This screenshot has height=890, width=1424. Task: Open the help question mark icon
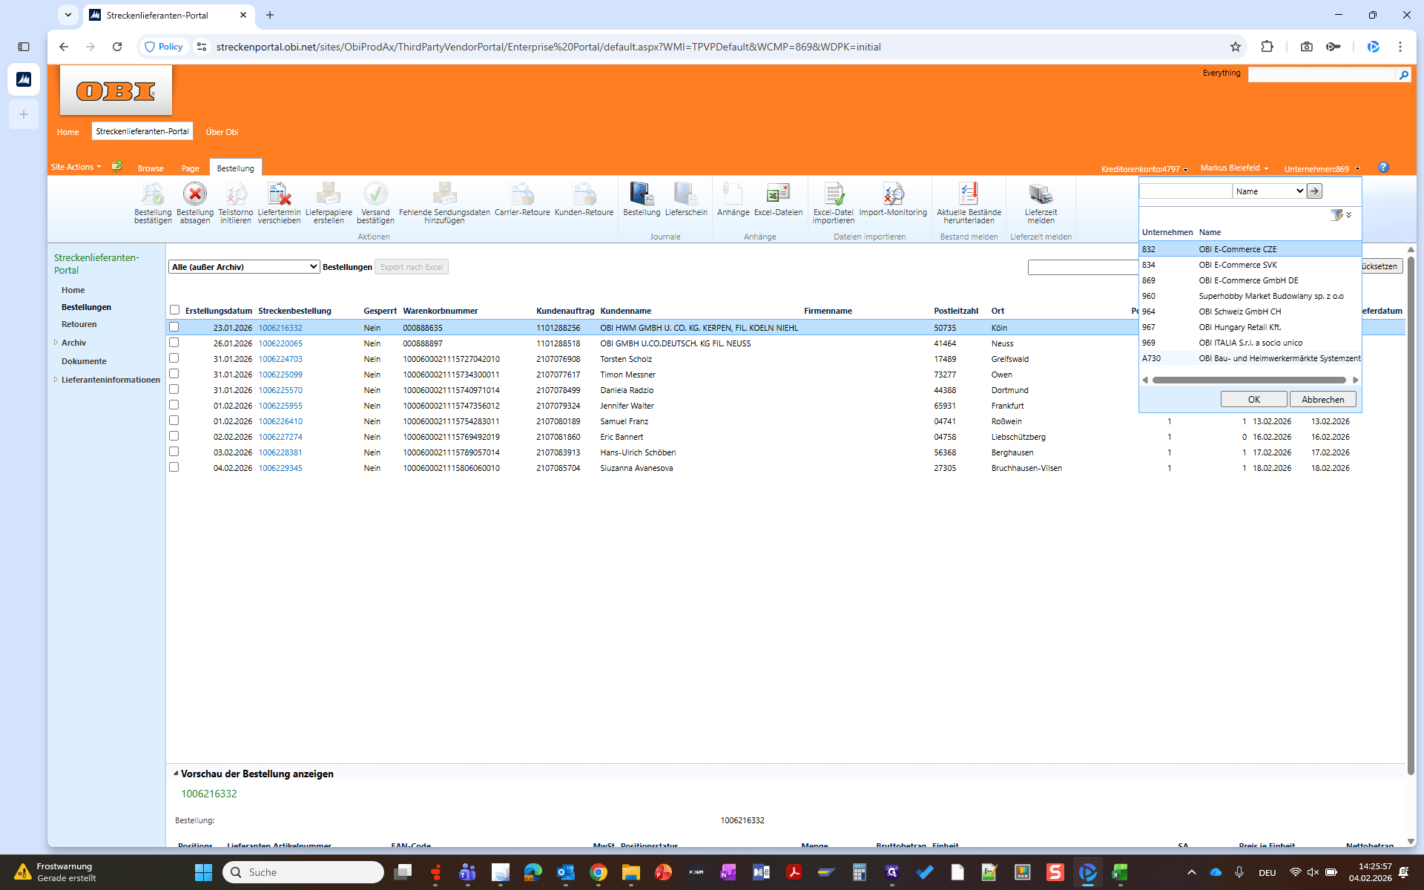(1383, 168)
